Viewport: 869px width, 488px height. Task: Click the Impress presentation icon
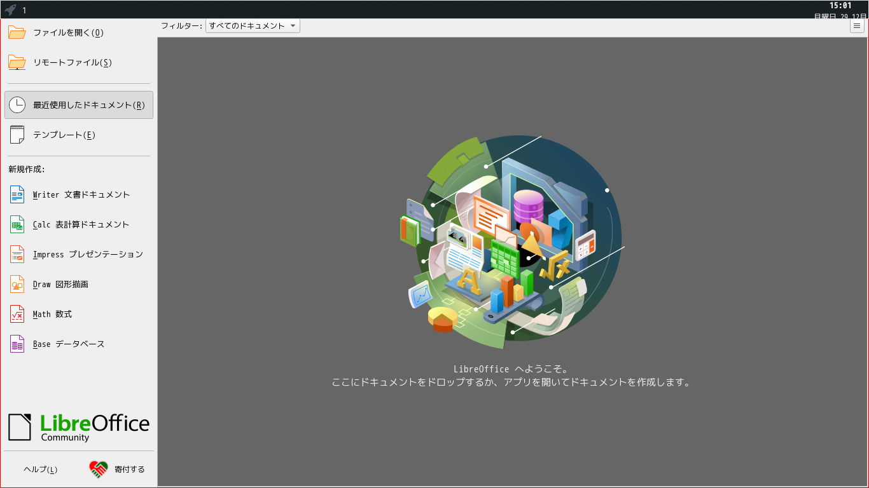[x=17, y=254]
